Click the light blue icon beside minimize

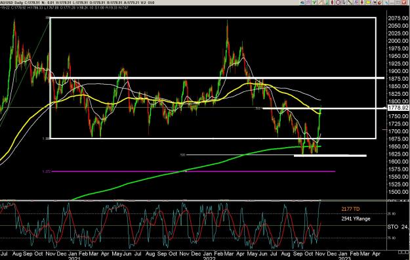point(386,3)
